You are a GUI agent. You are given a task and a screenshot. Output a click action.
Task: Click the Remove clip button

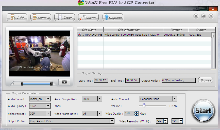coord(41,17)
